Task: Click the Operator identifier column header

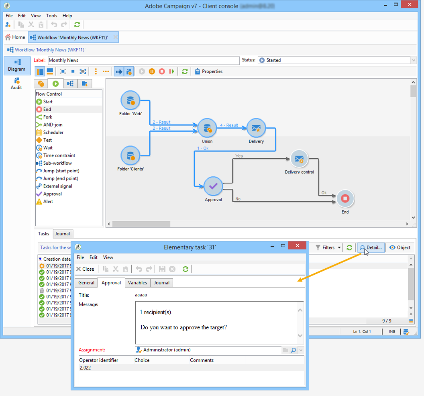Action: click(x=106, y=360)
